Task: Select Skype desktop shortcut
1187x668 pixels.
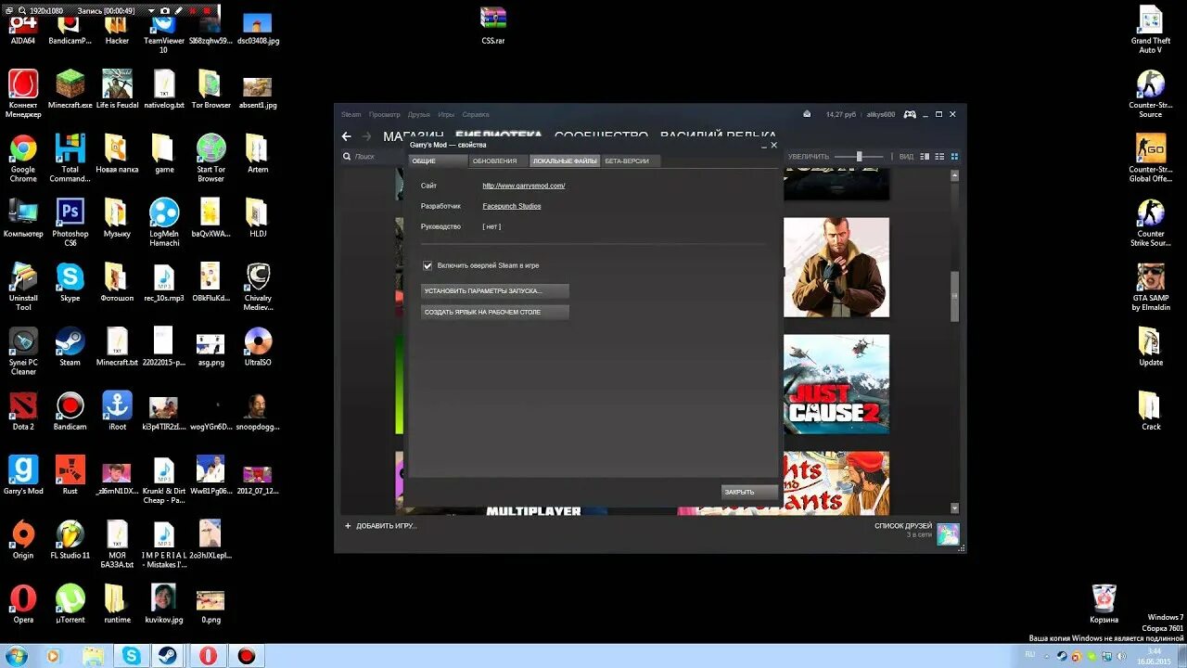Action: 70,283
